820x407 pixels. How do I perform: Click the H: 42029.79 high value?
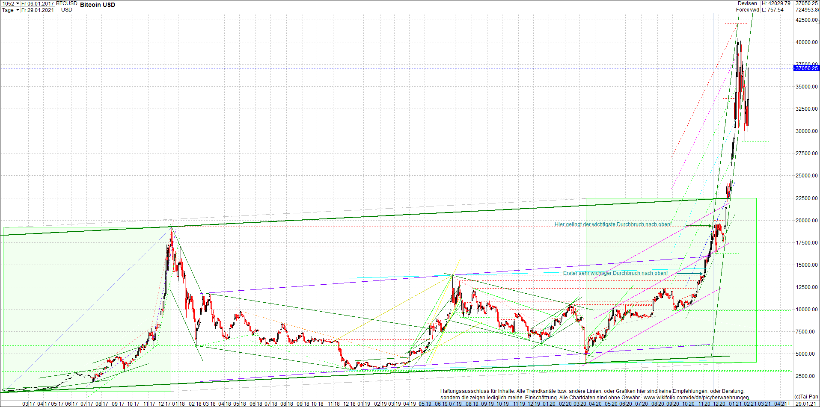click(776, 3)
